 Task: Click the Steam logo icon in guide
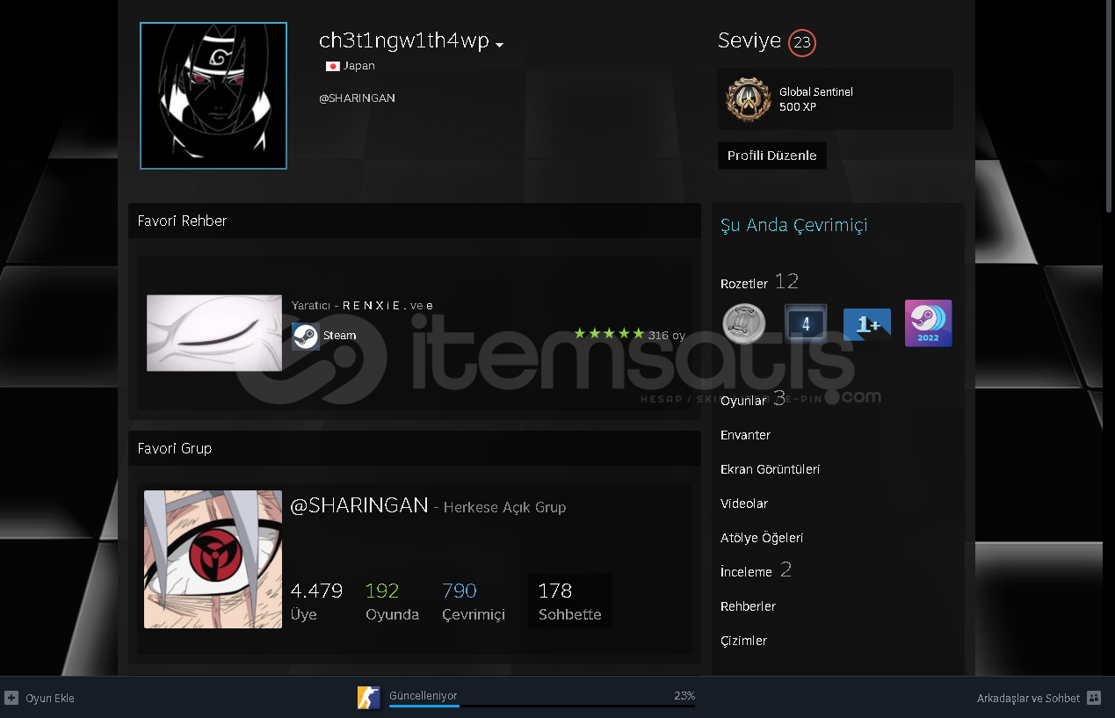pyautogui.click(x=305, y=336)
